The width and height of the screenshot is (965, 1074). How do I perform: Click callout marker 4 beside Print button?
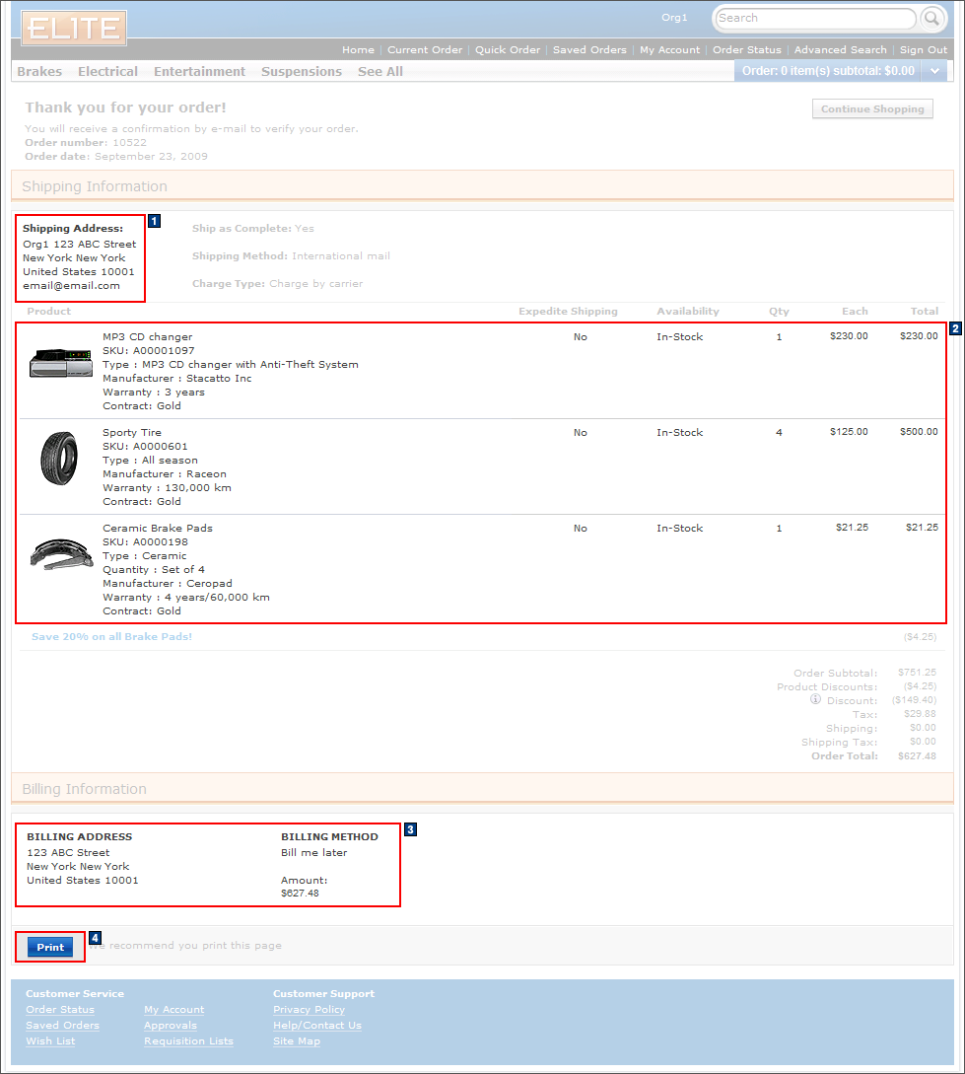(x=95, y=938)
